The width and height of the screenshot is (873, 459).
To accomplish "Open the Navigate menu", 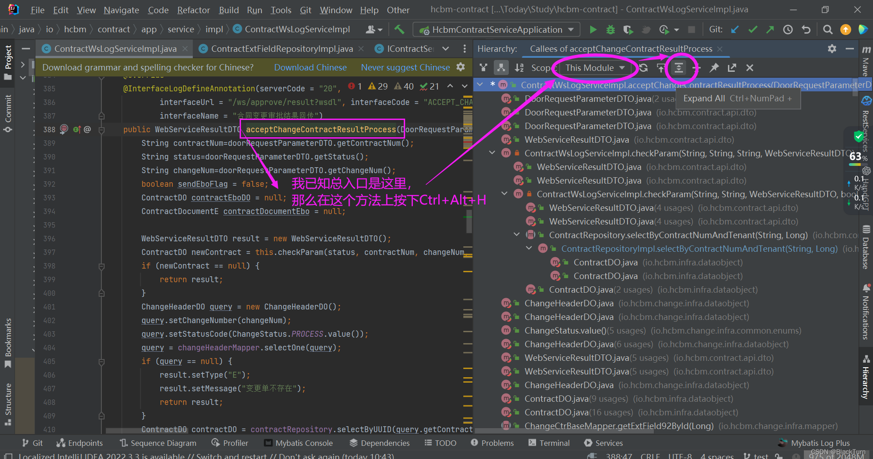I will click(x=121, y=10).
